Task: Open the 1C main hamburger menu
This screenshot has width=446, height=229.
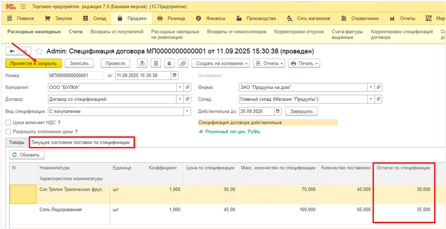Action: pyautogui.click(x=23, y=7)
